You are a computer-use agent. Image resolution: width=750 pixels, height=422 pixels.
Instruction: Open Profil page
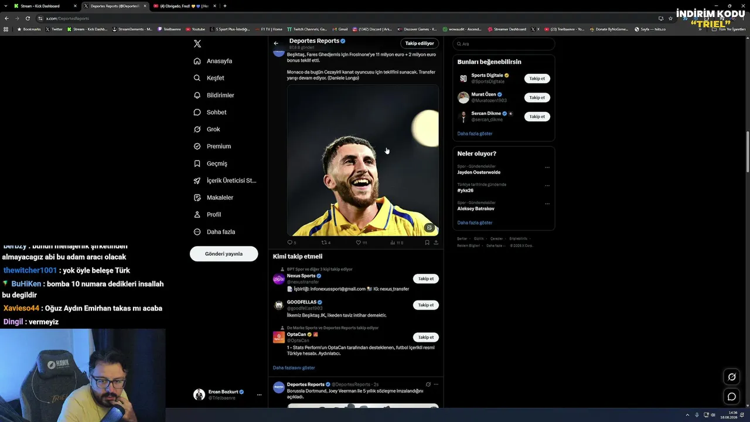[207, 215]
